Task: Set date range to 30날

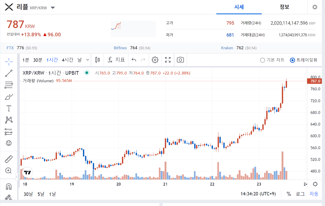Action: point(29,194)
